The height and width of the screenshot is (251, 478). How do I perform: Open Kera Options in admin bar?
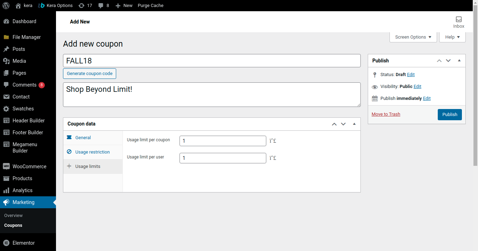point(55,6)
